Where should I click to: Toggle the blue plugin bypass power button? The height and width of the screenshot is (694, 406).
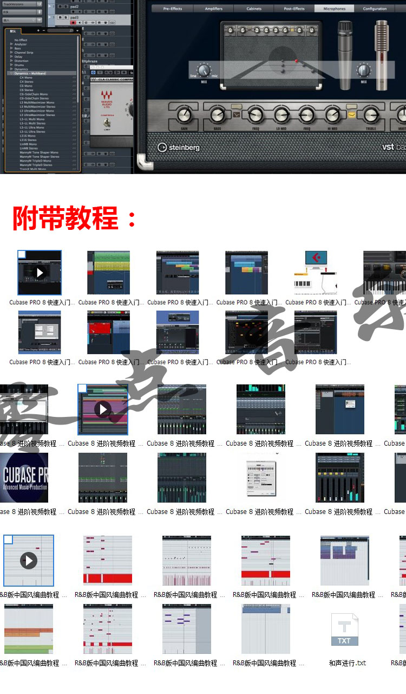[93, 73]
